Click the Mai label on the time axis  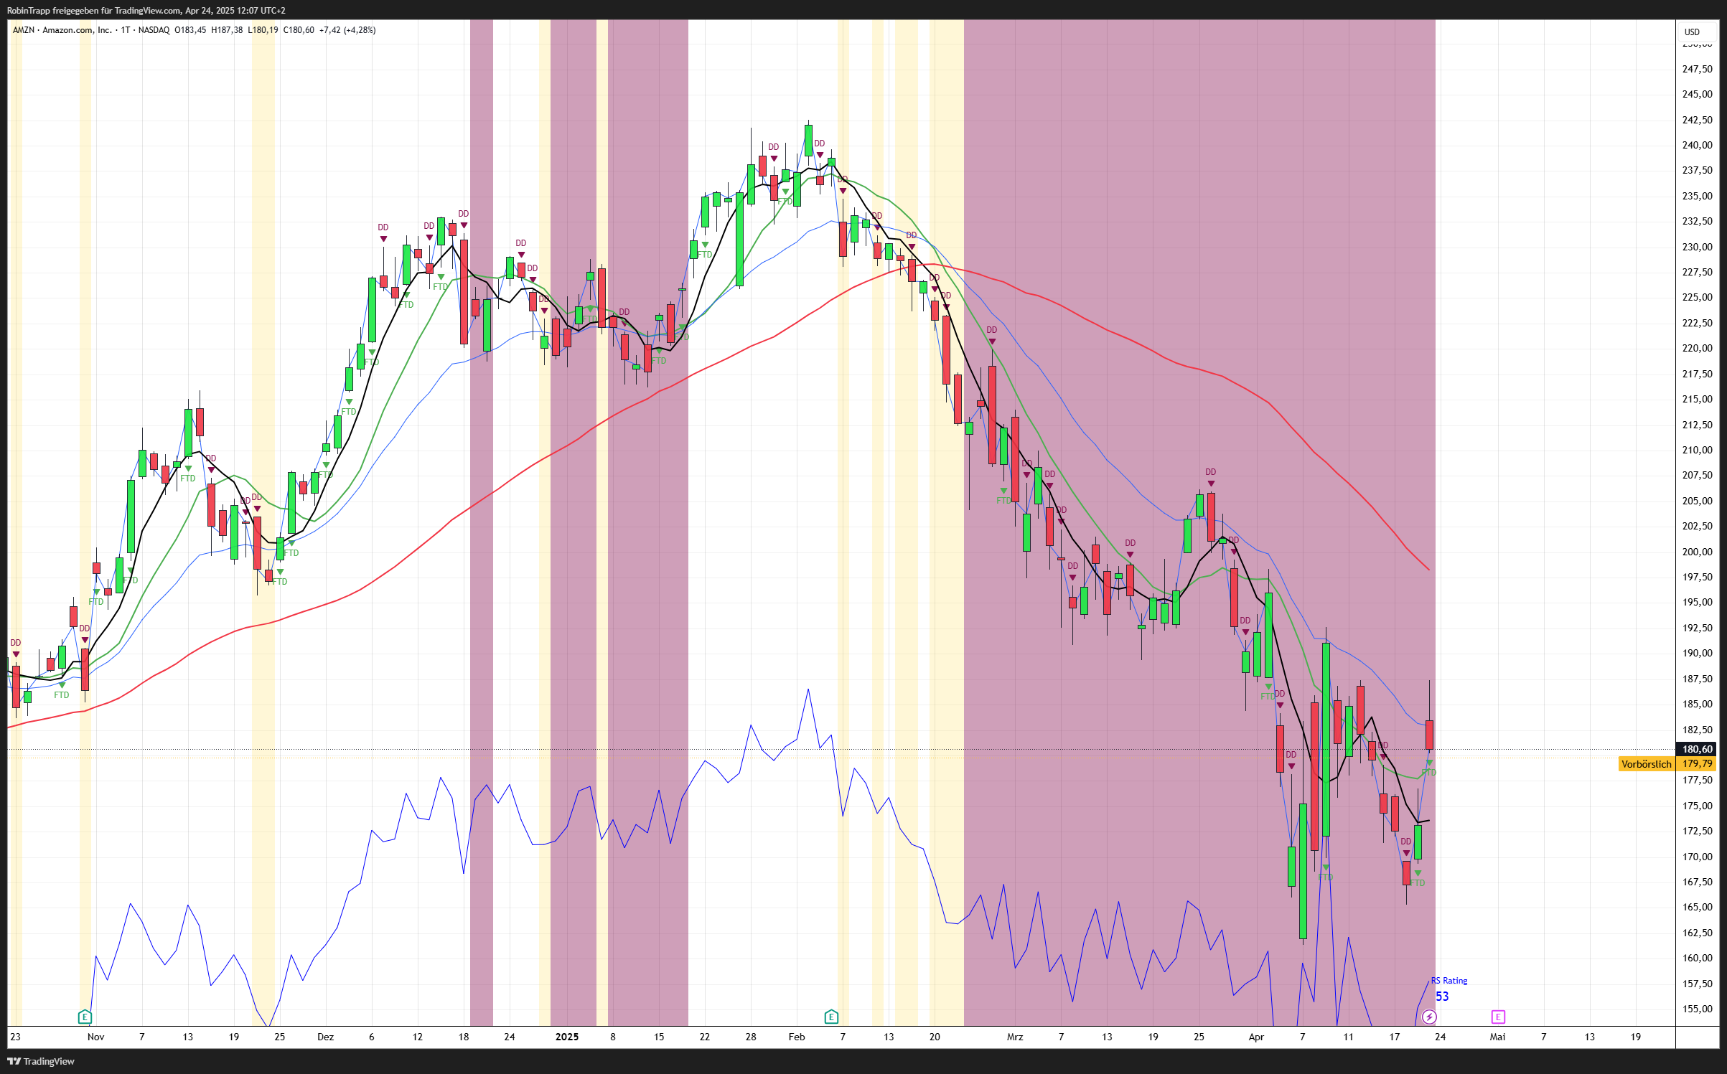(1497, 1037)
